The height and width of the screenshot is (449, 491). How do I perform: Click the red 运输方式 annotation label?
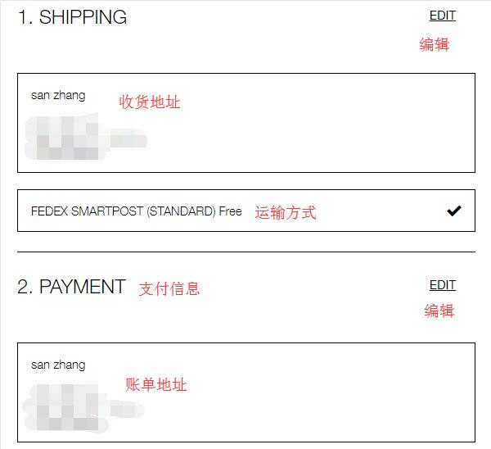285,213
